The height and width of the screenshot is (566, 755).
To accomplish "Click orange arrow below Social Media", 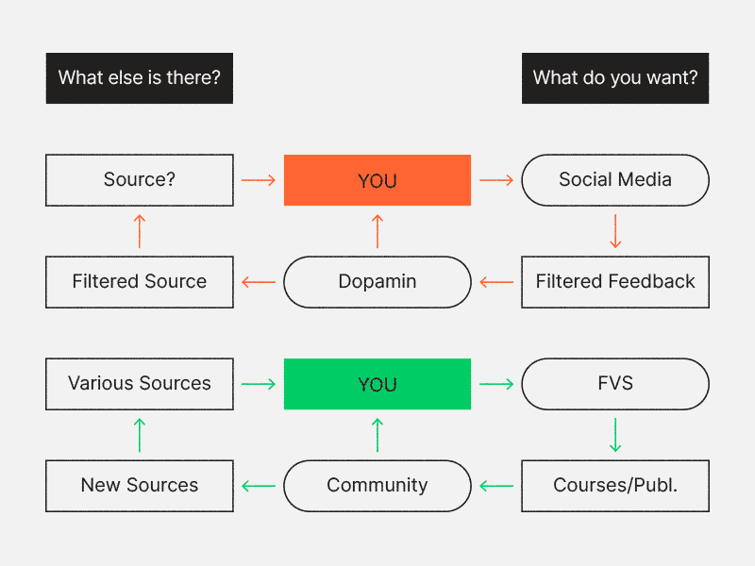I will (x=615, y=231).
